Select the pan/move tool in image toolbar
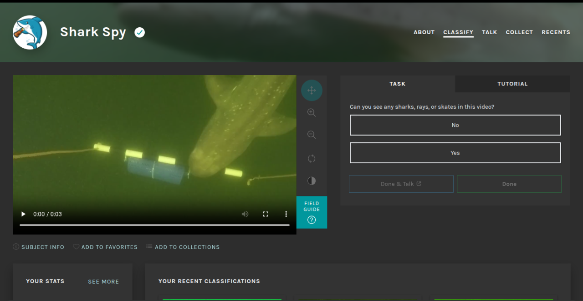This screenshot has width=583, height=301. pyautogui.click(x=312, y=90)
